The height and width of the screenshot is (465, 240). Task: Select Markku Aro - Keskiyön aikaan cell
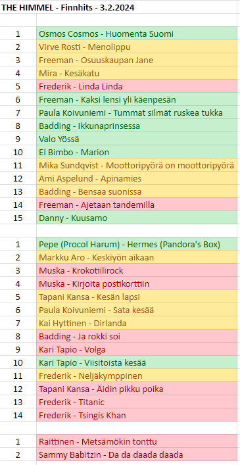(x=137, y=257)
